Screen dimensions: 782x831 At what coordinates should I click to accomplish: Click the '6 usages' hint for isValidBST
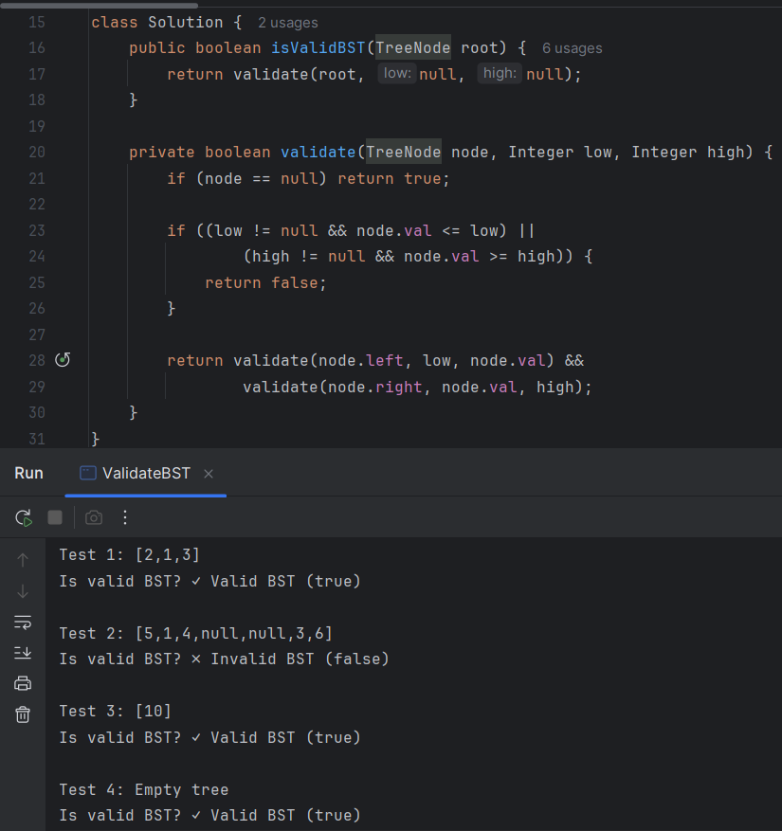(572, 47)
